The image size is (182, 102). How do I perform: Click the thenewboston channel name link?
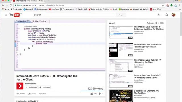30,84
